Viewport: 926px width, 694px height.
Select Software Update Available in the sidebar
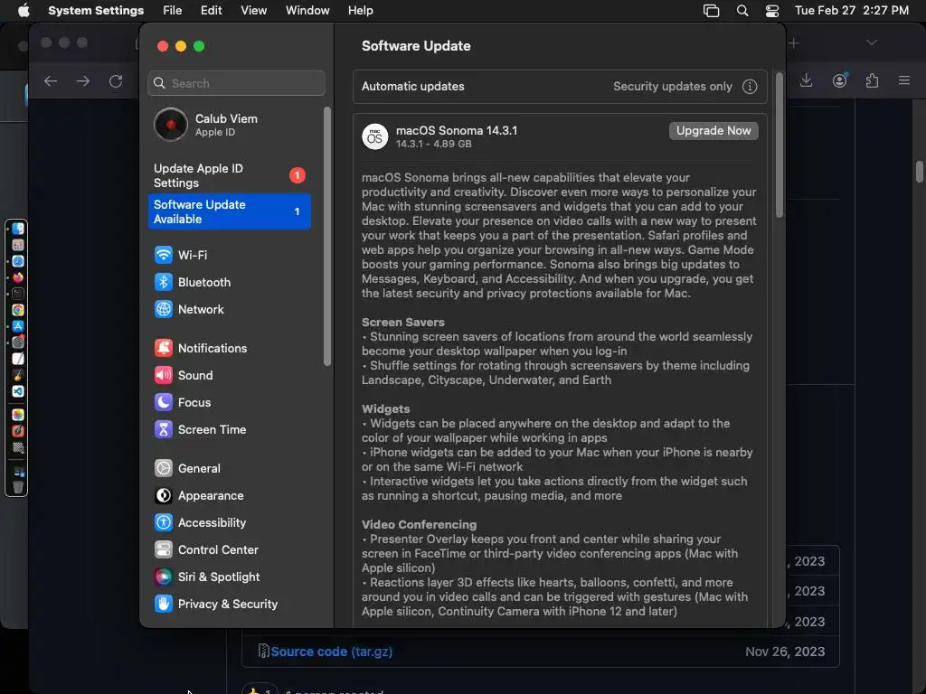pos(229,211)
